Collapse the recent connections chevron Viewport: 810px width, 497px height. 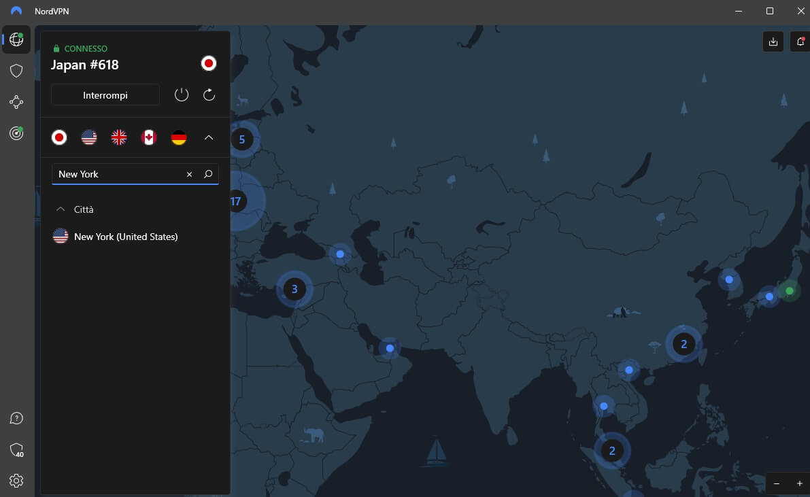point(209,137)
